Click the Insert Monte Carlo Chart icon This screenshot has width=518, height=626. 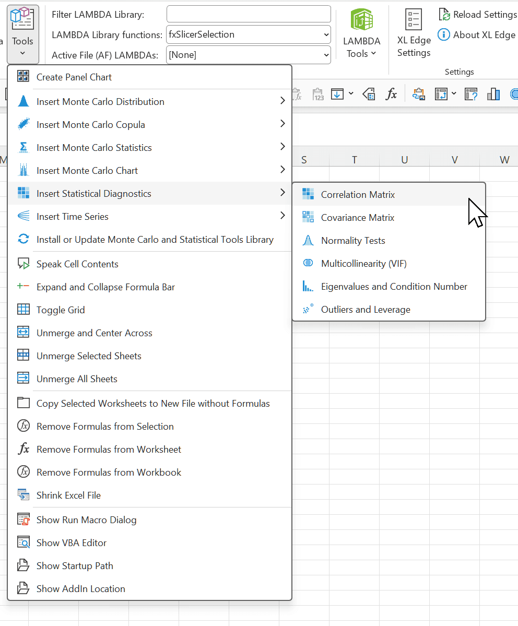coord(23,170)
